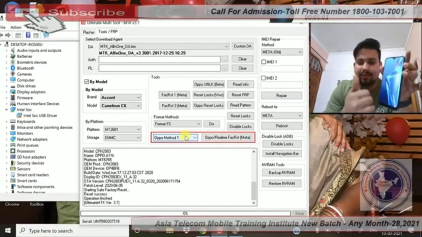Collapse the DESKTOP-4IOSS0U root node
This screenshot has height=237, width=422.
coord(2,44)
